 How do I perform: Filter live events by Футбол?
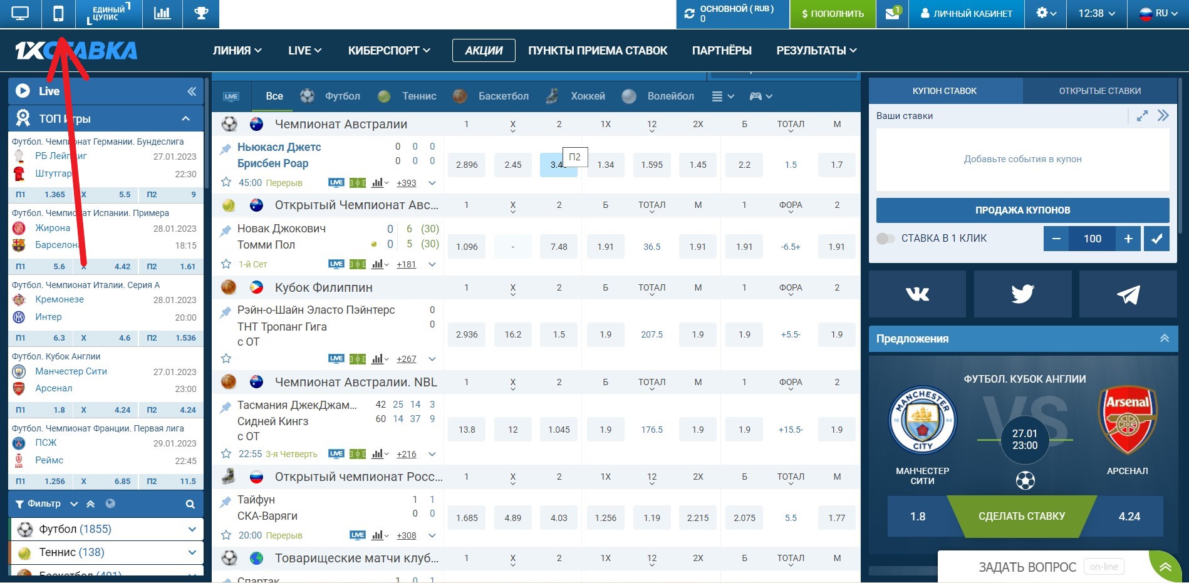click(330, 96)
